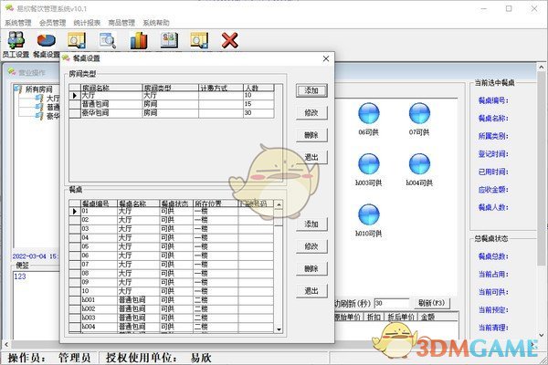Select table row b002 in the 餐桌 grid

click(x=172, y=308)
